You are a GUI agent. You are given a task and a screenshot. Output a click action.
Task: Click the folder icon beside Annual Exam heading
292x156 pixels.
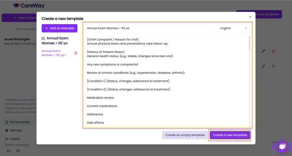point(43,38)
